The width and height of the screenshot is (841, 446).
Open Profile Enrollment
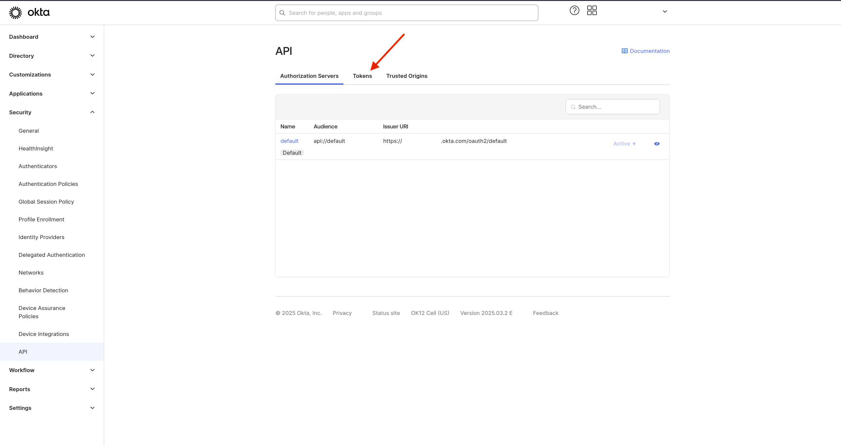click(x=41, y=219)
